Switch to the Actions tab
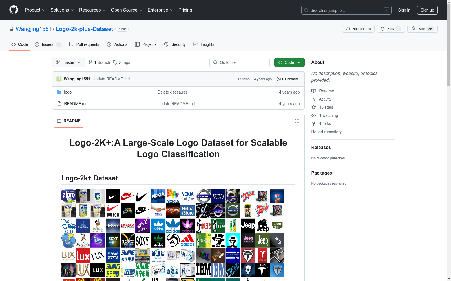 117,44
